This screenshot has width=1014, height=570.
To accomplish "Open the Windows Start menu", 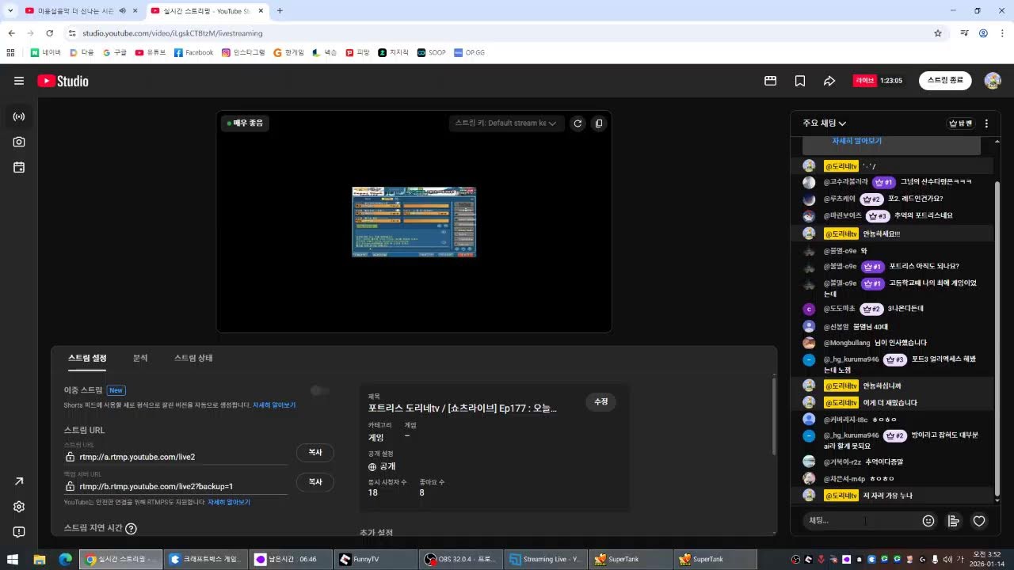I will (x=13, y=559).
